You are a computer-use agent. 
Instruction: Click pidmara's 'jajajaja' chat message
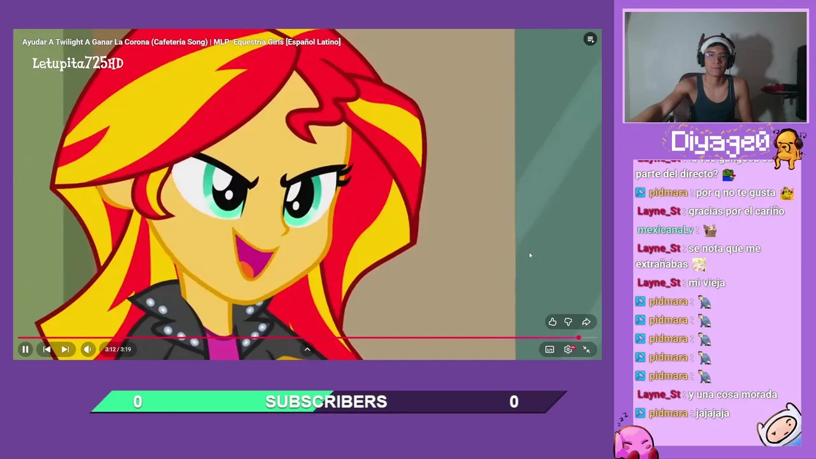pos(712,413)
